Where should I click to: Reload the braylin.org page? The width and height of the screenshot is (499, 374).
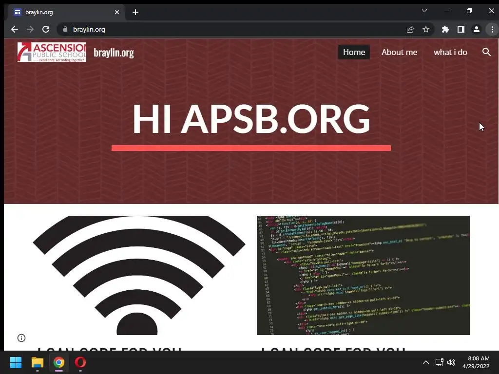46,29
